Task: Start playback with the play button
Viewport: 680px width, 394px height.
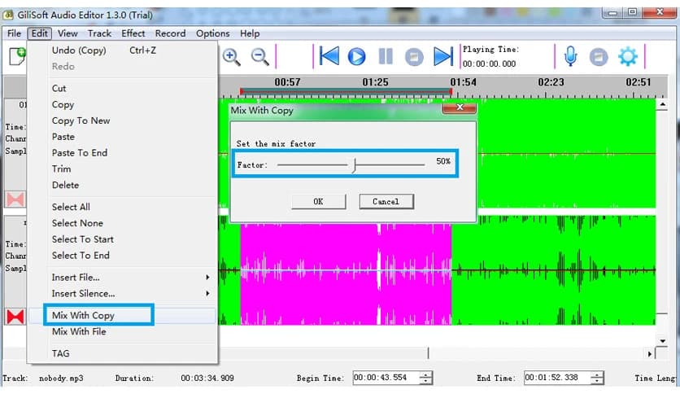Action: (357, 57)
